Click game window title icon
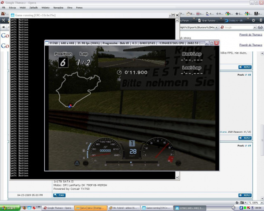The height and width of the screenshot is (211, 264). pyautogui.click(x=47, y=43)
